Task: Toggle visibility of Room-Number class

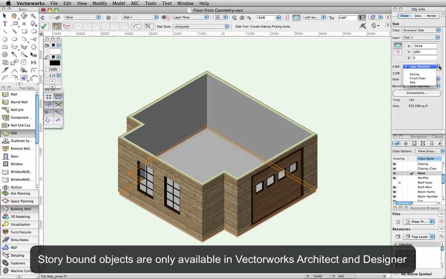Action: 394,196
